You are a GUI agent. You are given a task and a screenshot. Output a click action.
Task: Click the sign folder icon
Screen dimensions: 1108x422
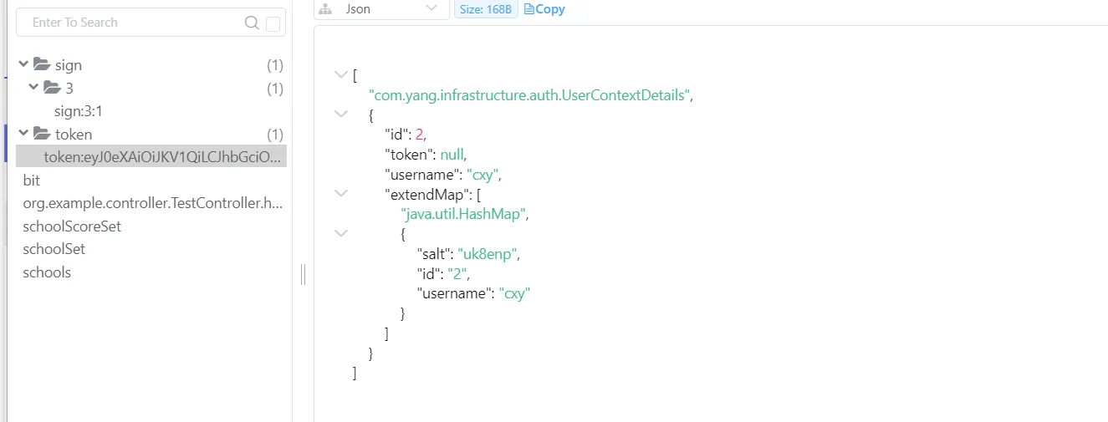pyautogui.click(x=42, y=64)
